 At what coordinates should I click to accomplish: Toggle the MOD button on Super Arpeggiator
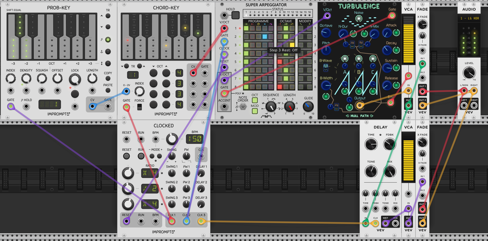click(x=255, y=111)
